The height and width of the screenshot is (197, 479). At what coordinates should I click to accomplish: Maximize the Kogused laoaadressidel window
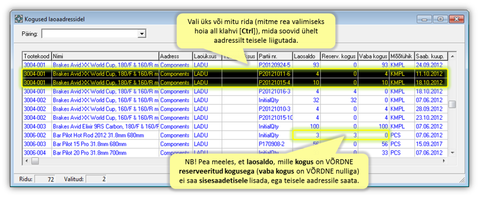[x=440, y=19]
